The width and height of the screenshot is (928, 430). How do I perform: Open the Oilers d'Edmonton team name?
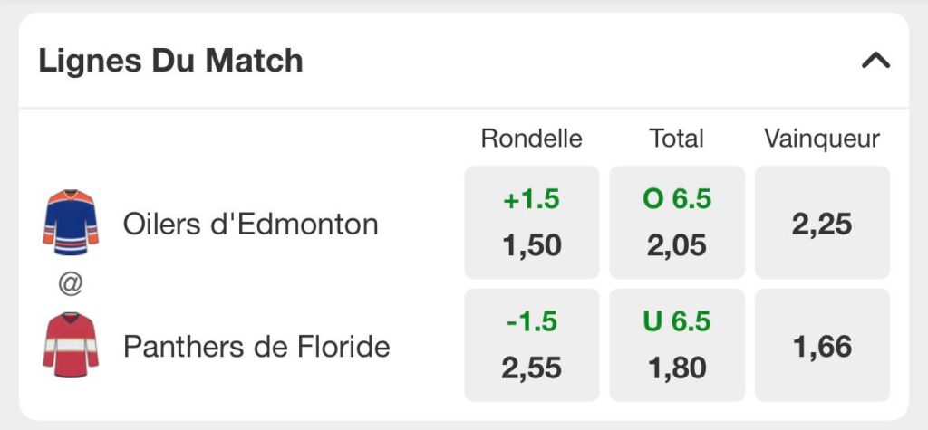tap(250, 225)
